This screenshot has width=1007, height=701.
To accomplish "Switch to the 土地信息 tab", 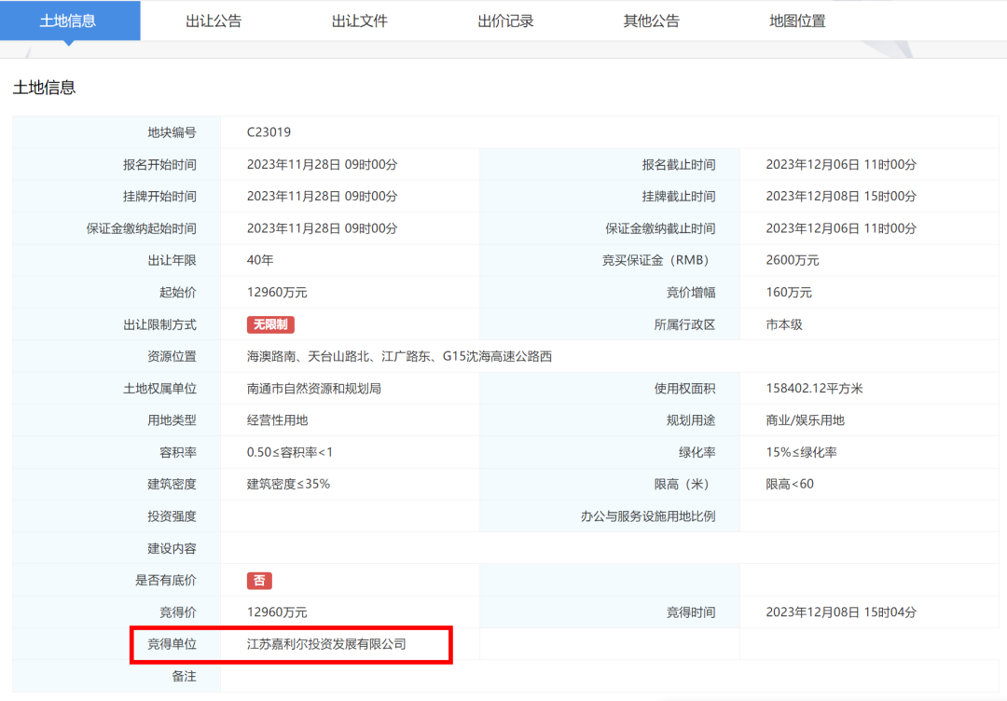I will coord(68,21).
